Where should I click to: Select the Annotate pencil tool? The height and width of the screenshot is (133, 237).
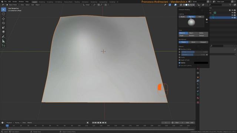(3, 37)
